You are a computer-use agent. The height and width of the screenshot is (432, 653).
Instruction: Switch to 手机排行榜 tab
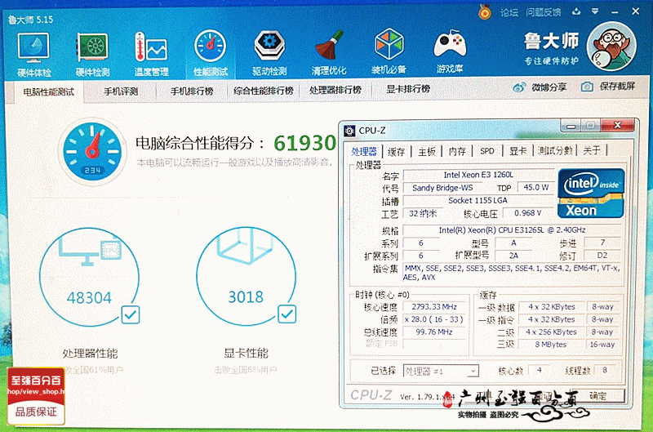192,91
